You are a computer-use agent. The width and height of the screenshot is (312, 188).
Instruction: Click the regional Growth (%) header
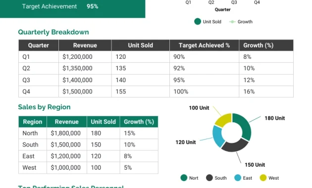click(139, 122)
